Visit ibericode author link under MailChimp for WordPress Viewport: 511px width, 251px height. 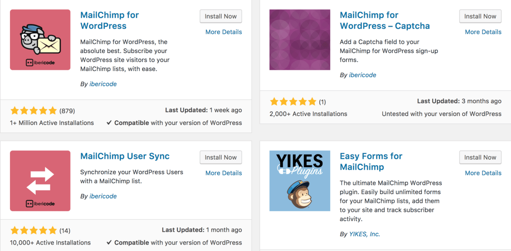point(103,84)
